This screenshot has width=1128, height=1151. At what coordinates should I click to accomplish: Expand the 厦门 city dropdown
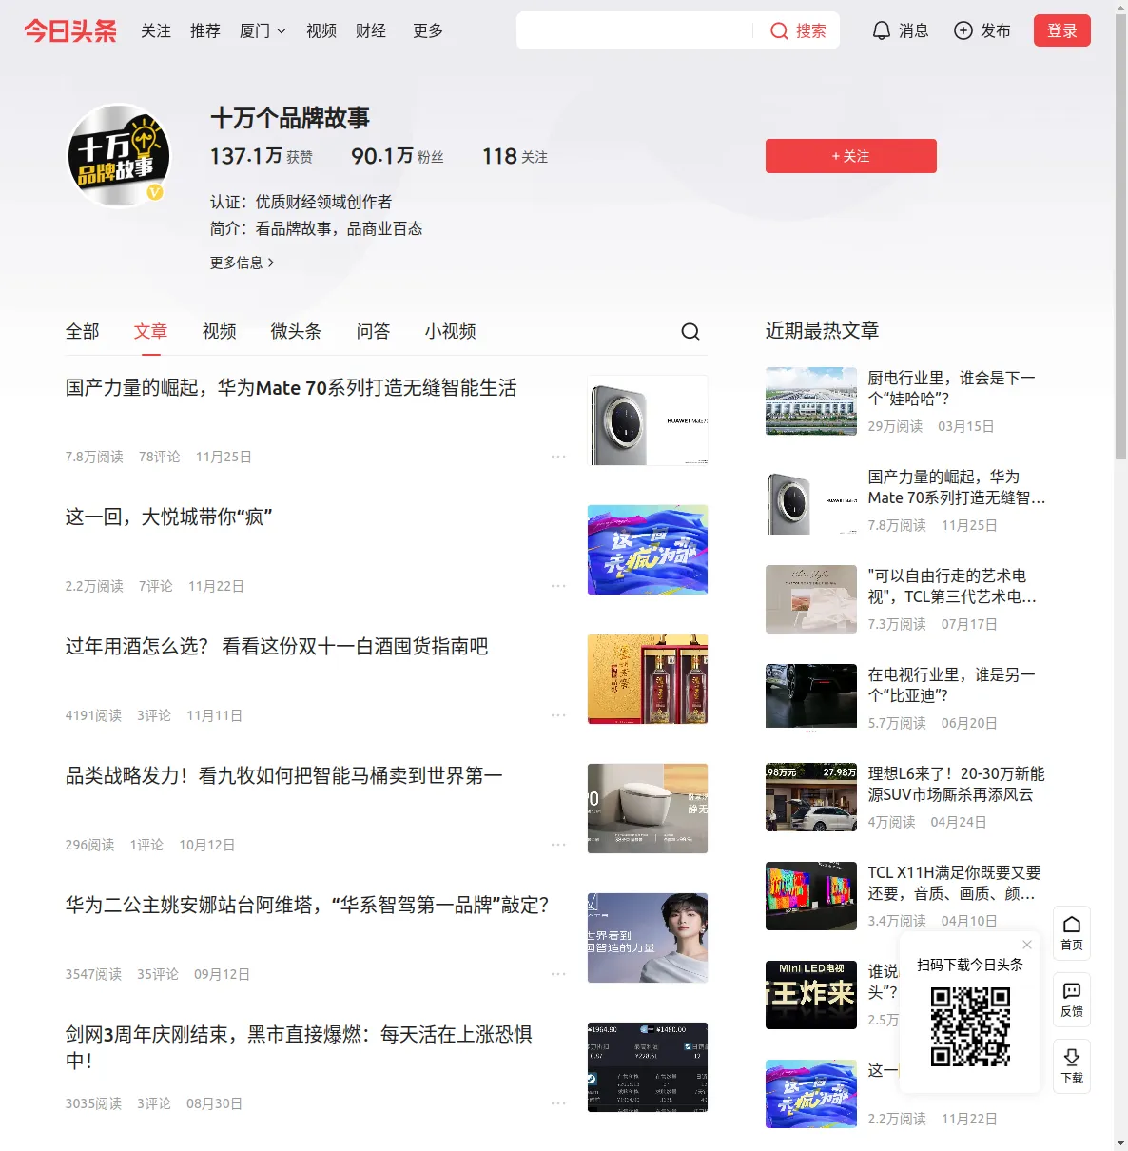pos(263,31)
